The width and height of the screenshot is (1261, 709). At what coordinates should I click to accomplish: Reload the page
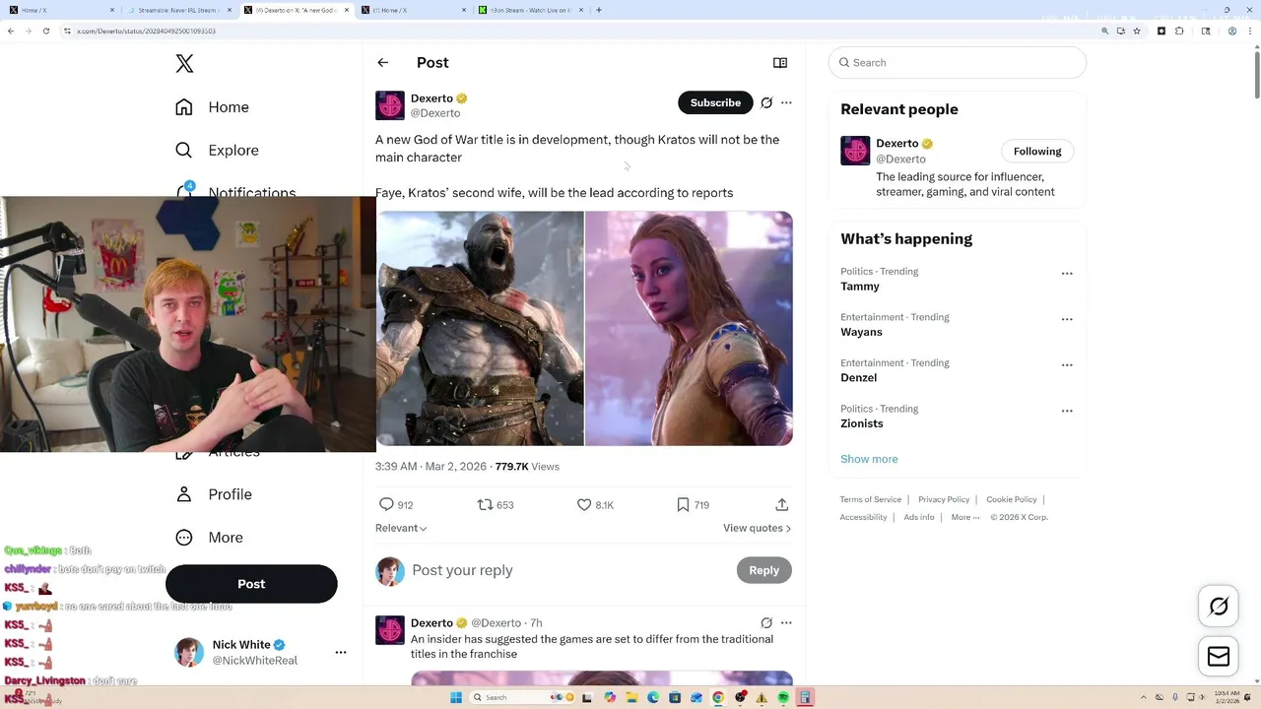coord(46,31)
